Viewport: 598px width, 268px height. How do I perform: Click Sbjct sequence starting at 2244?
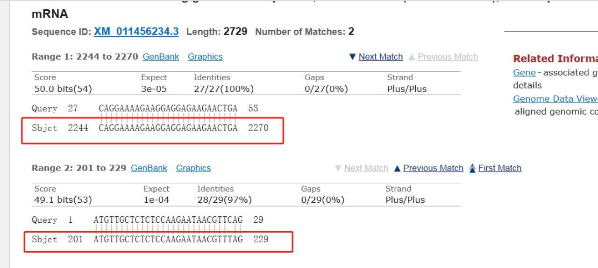[168, 128]
